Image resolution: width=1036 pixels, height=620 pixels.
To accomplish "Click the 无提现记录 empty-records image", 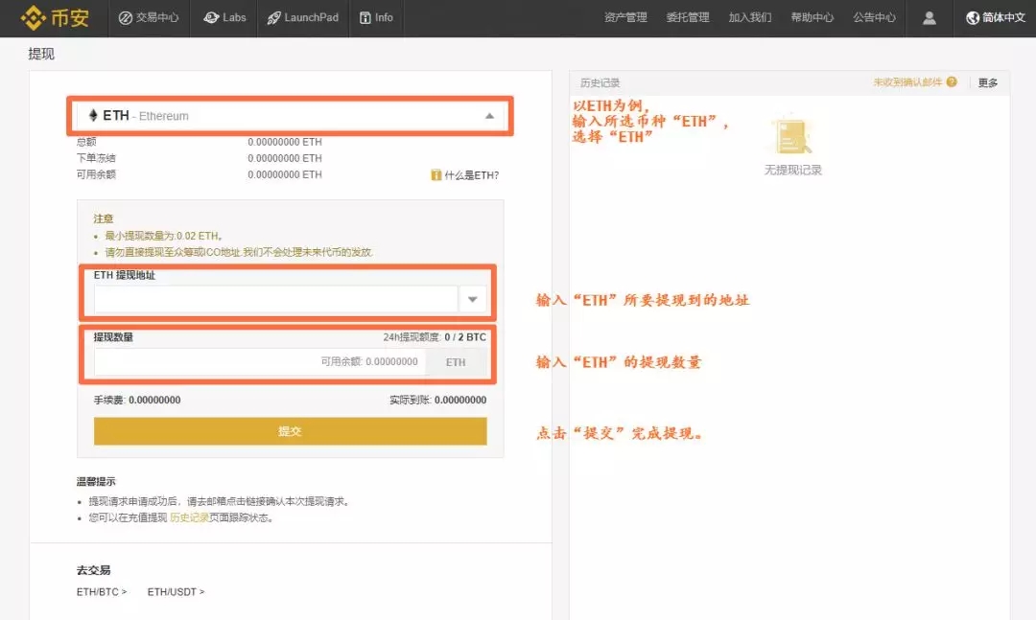I will click(793, 135).
